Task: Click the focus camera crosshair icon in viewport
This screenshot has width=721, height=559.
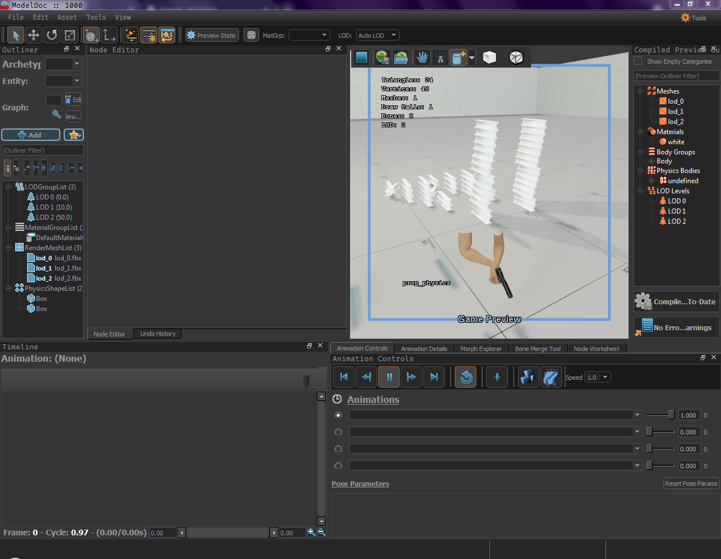Action: (440, 57)
